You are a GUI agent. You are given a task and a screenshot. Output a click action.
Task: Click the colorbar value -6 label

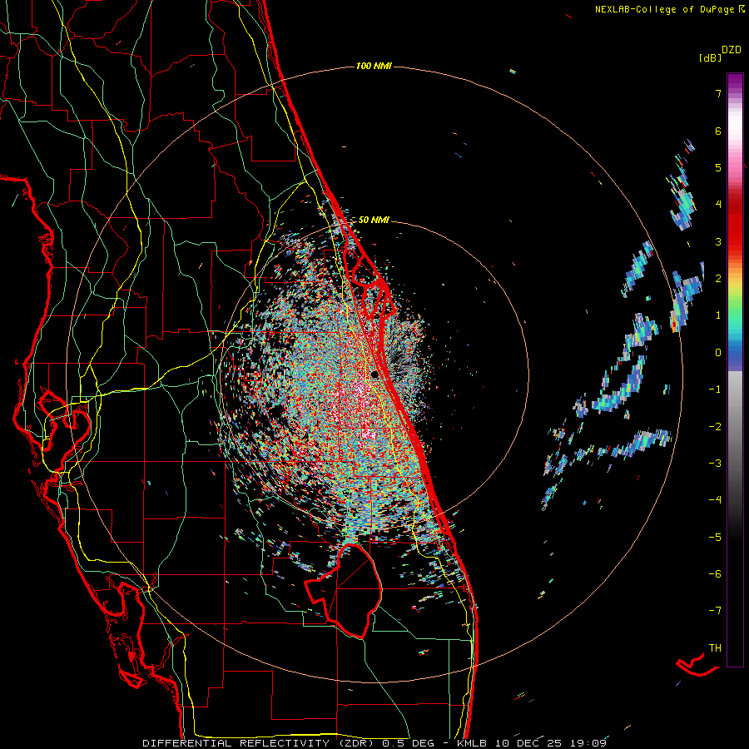(715, 574)
